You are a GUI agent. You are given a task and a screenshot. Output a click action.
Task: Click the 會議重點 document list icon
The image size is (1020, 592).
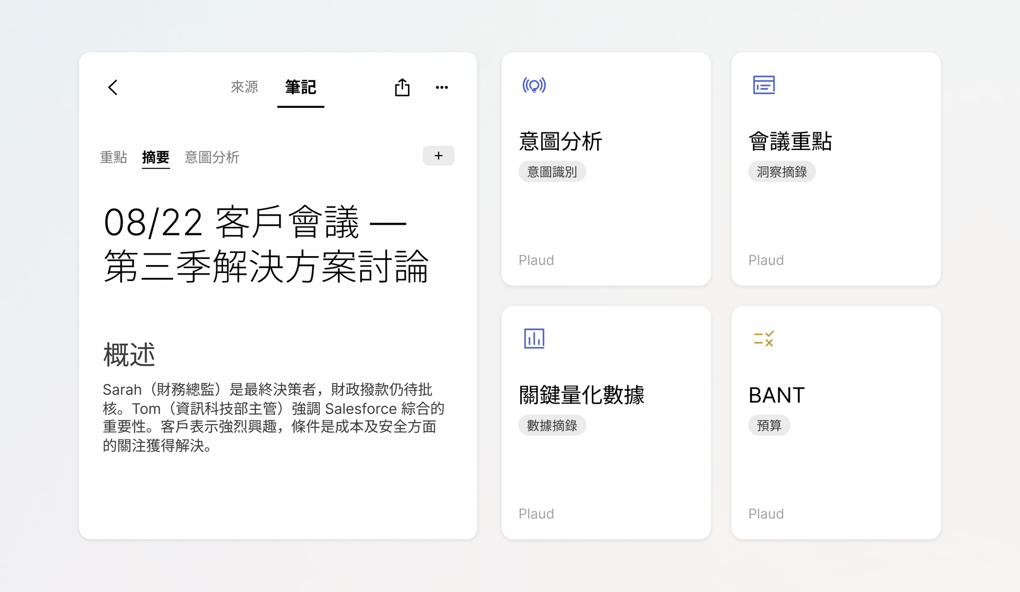pyautogui.click(x=764, y=85)
